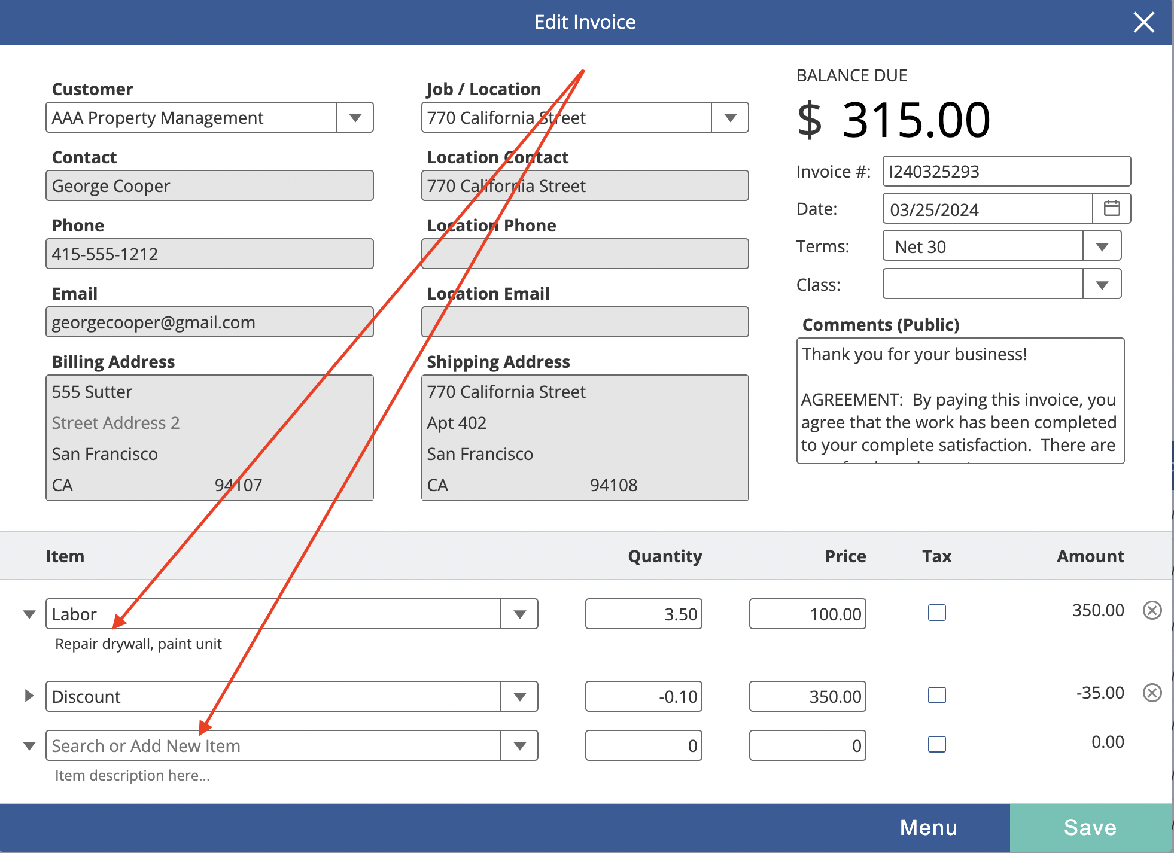
Task: Open the Job / Location dropdown
Action: coord(730,117)
